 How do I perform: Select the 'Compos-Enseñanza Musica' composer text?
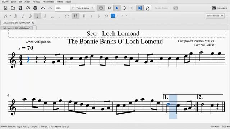tap(196, 41)
